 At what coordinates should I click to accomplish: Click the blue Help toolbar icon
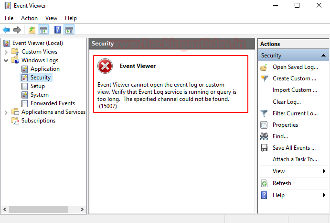57,30
